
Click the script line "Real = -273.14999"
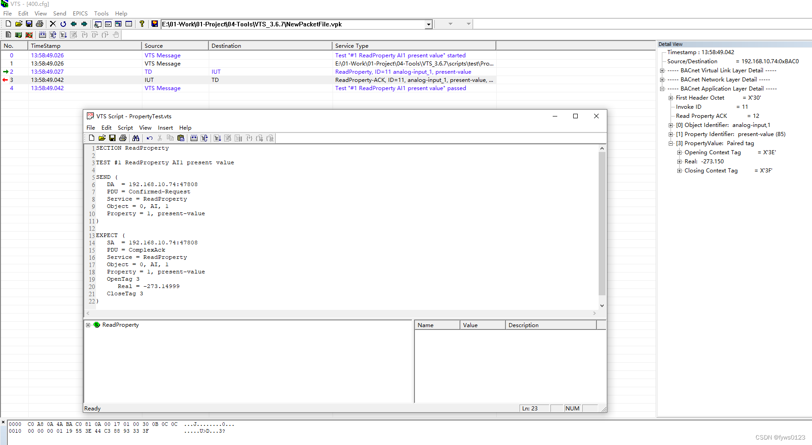[x=149, y=286]
